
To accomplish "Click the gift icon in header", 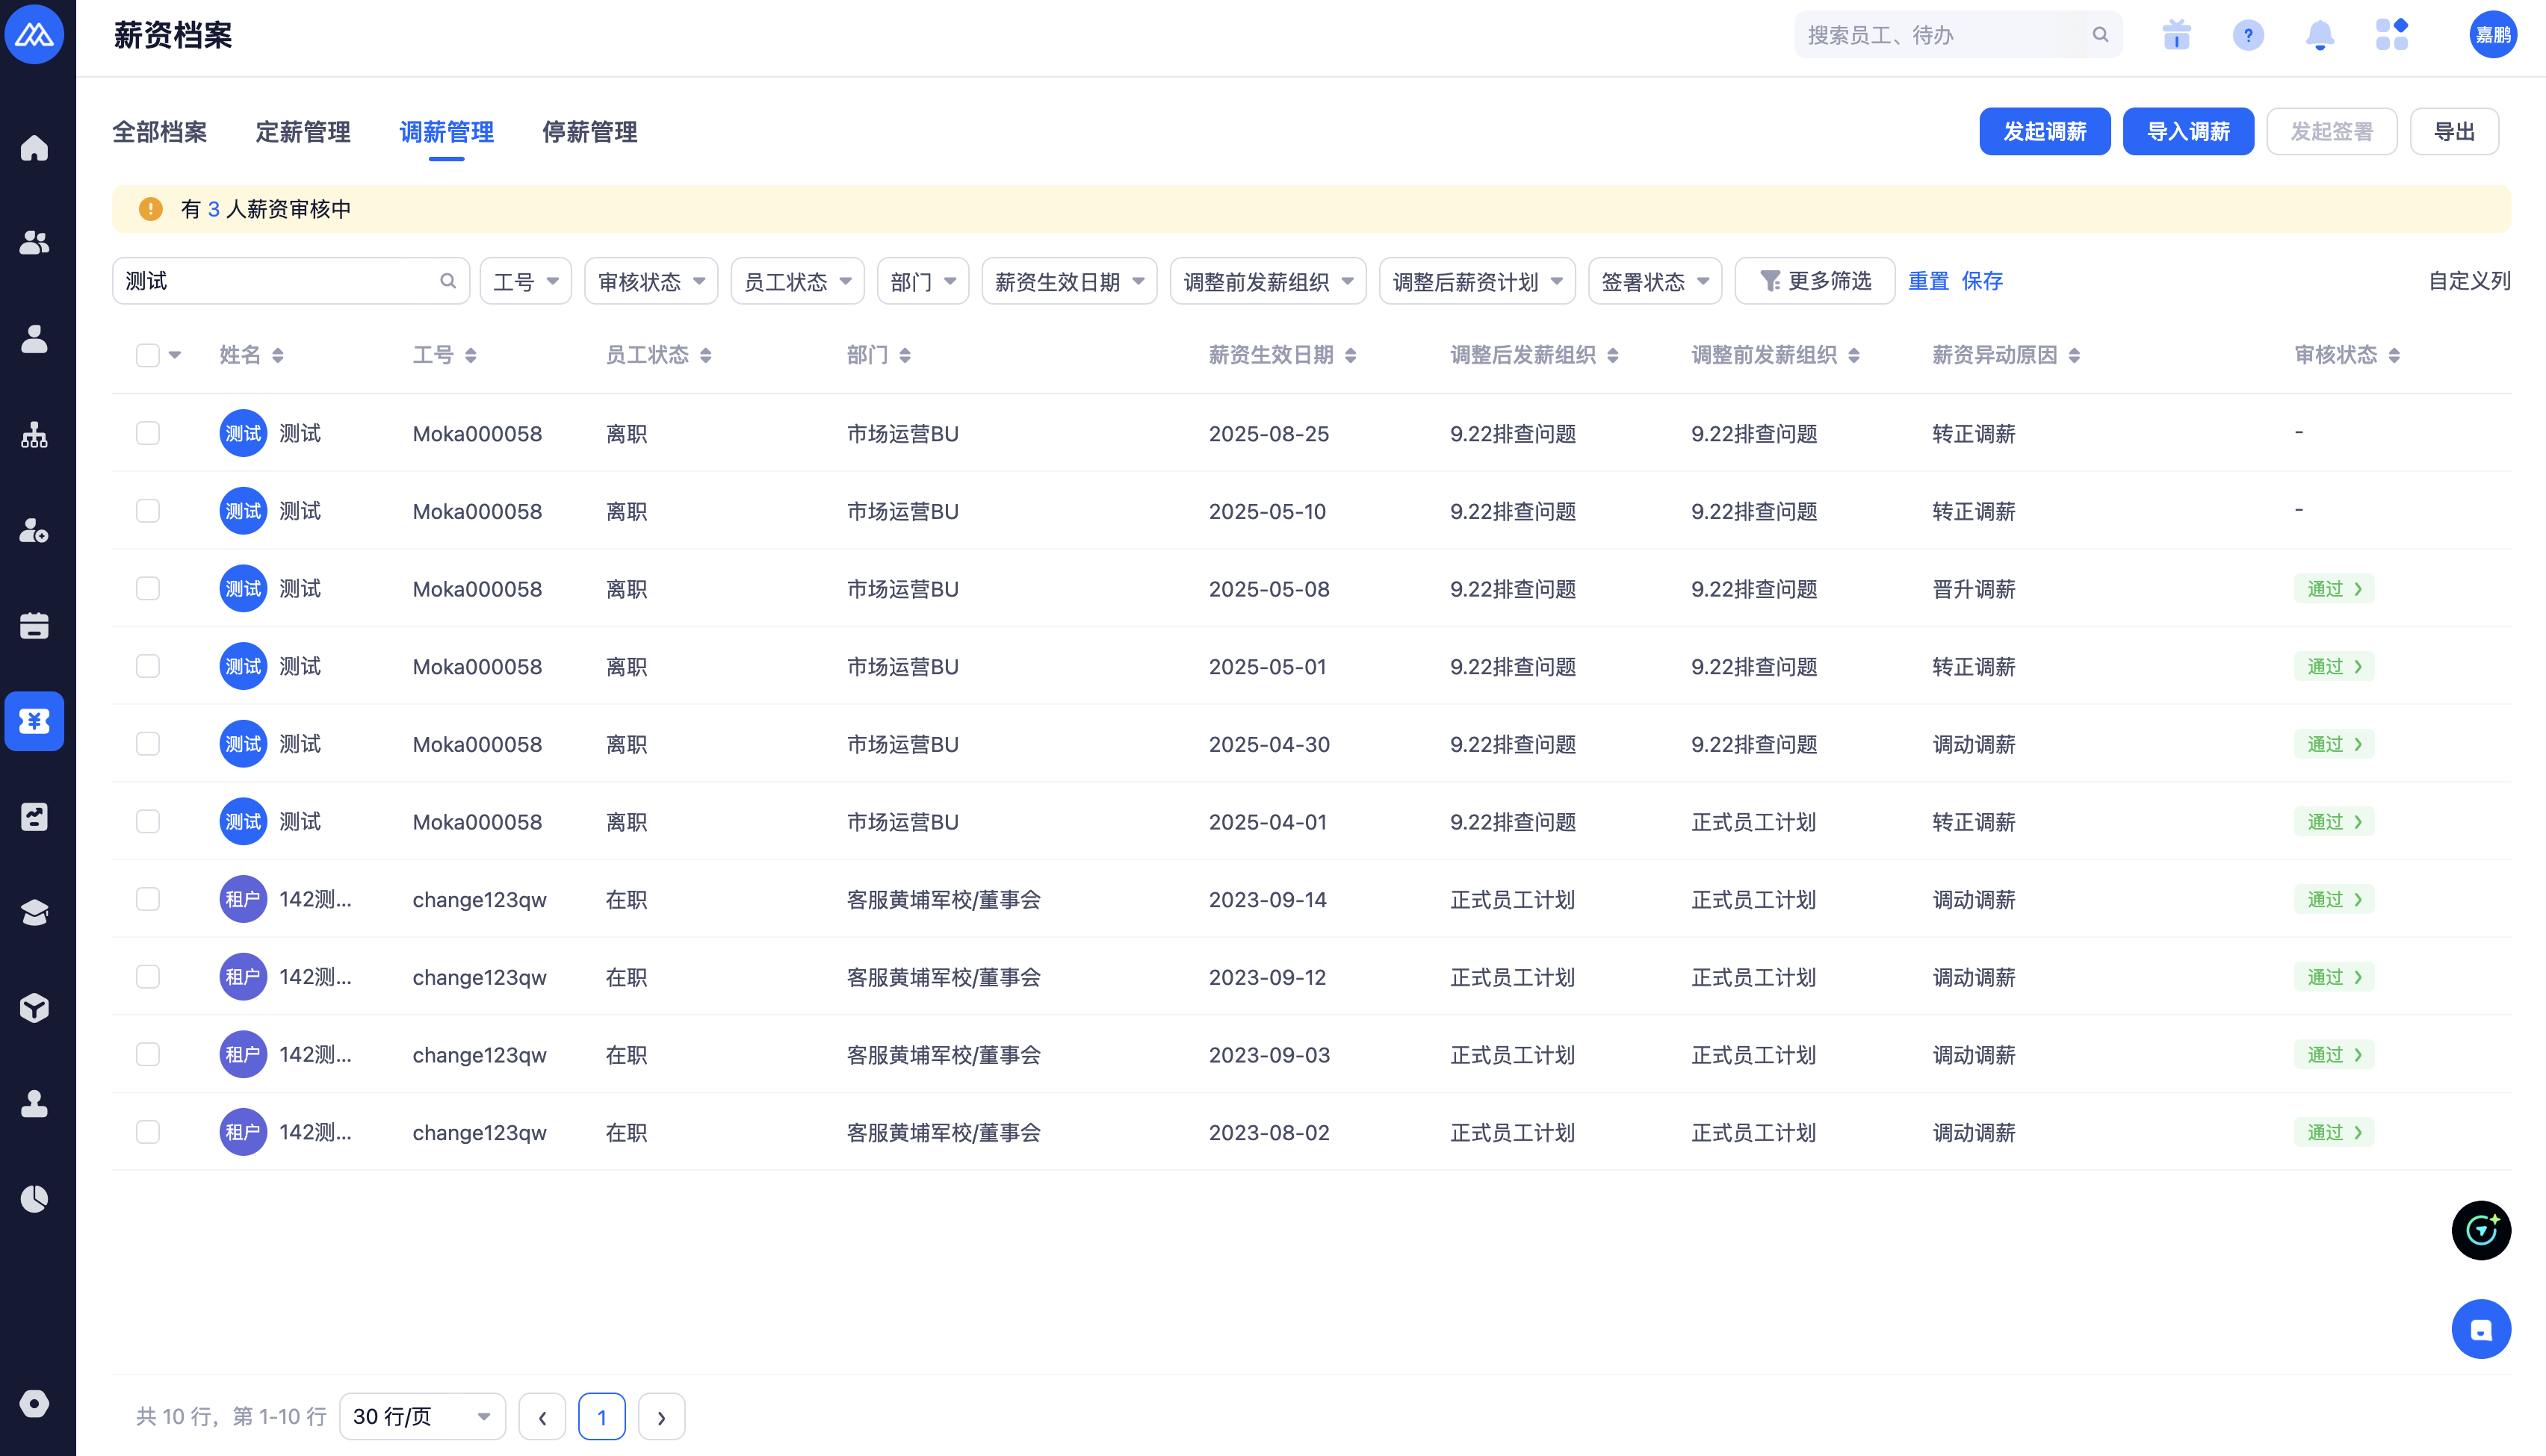I will (x=2176, y=36).
